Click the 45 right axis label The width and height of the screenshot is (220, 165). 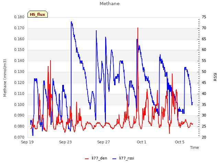tap(204, 82)
